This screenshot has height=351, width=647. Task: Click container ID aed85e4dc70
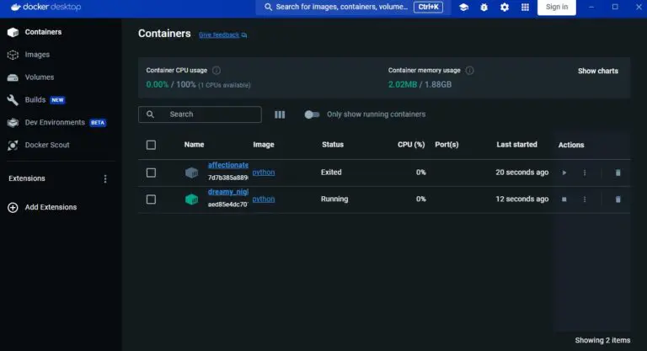227,205
